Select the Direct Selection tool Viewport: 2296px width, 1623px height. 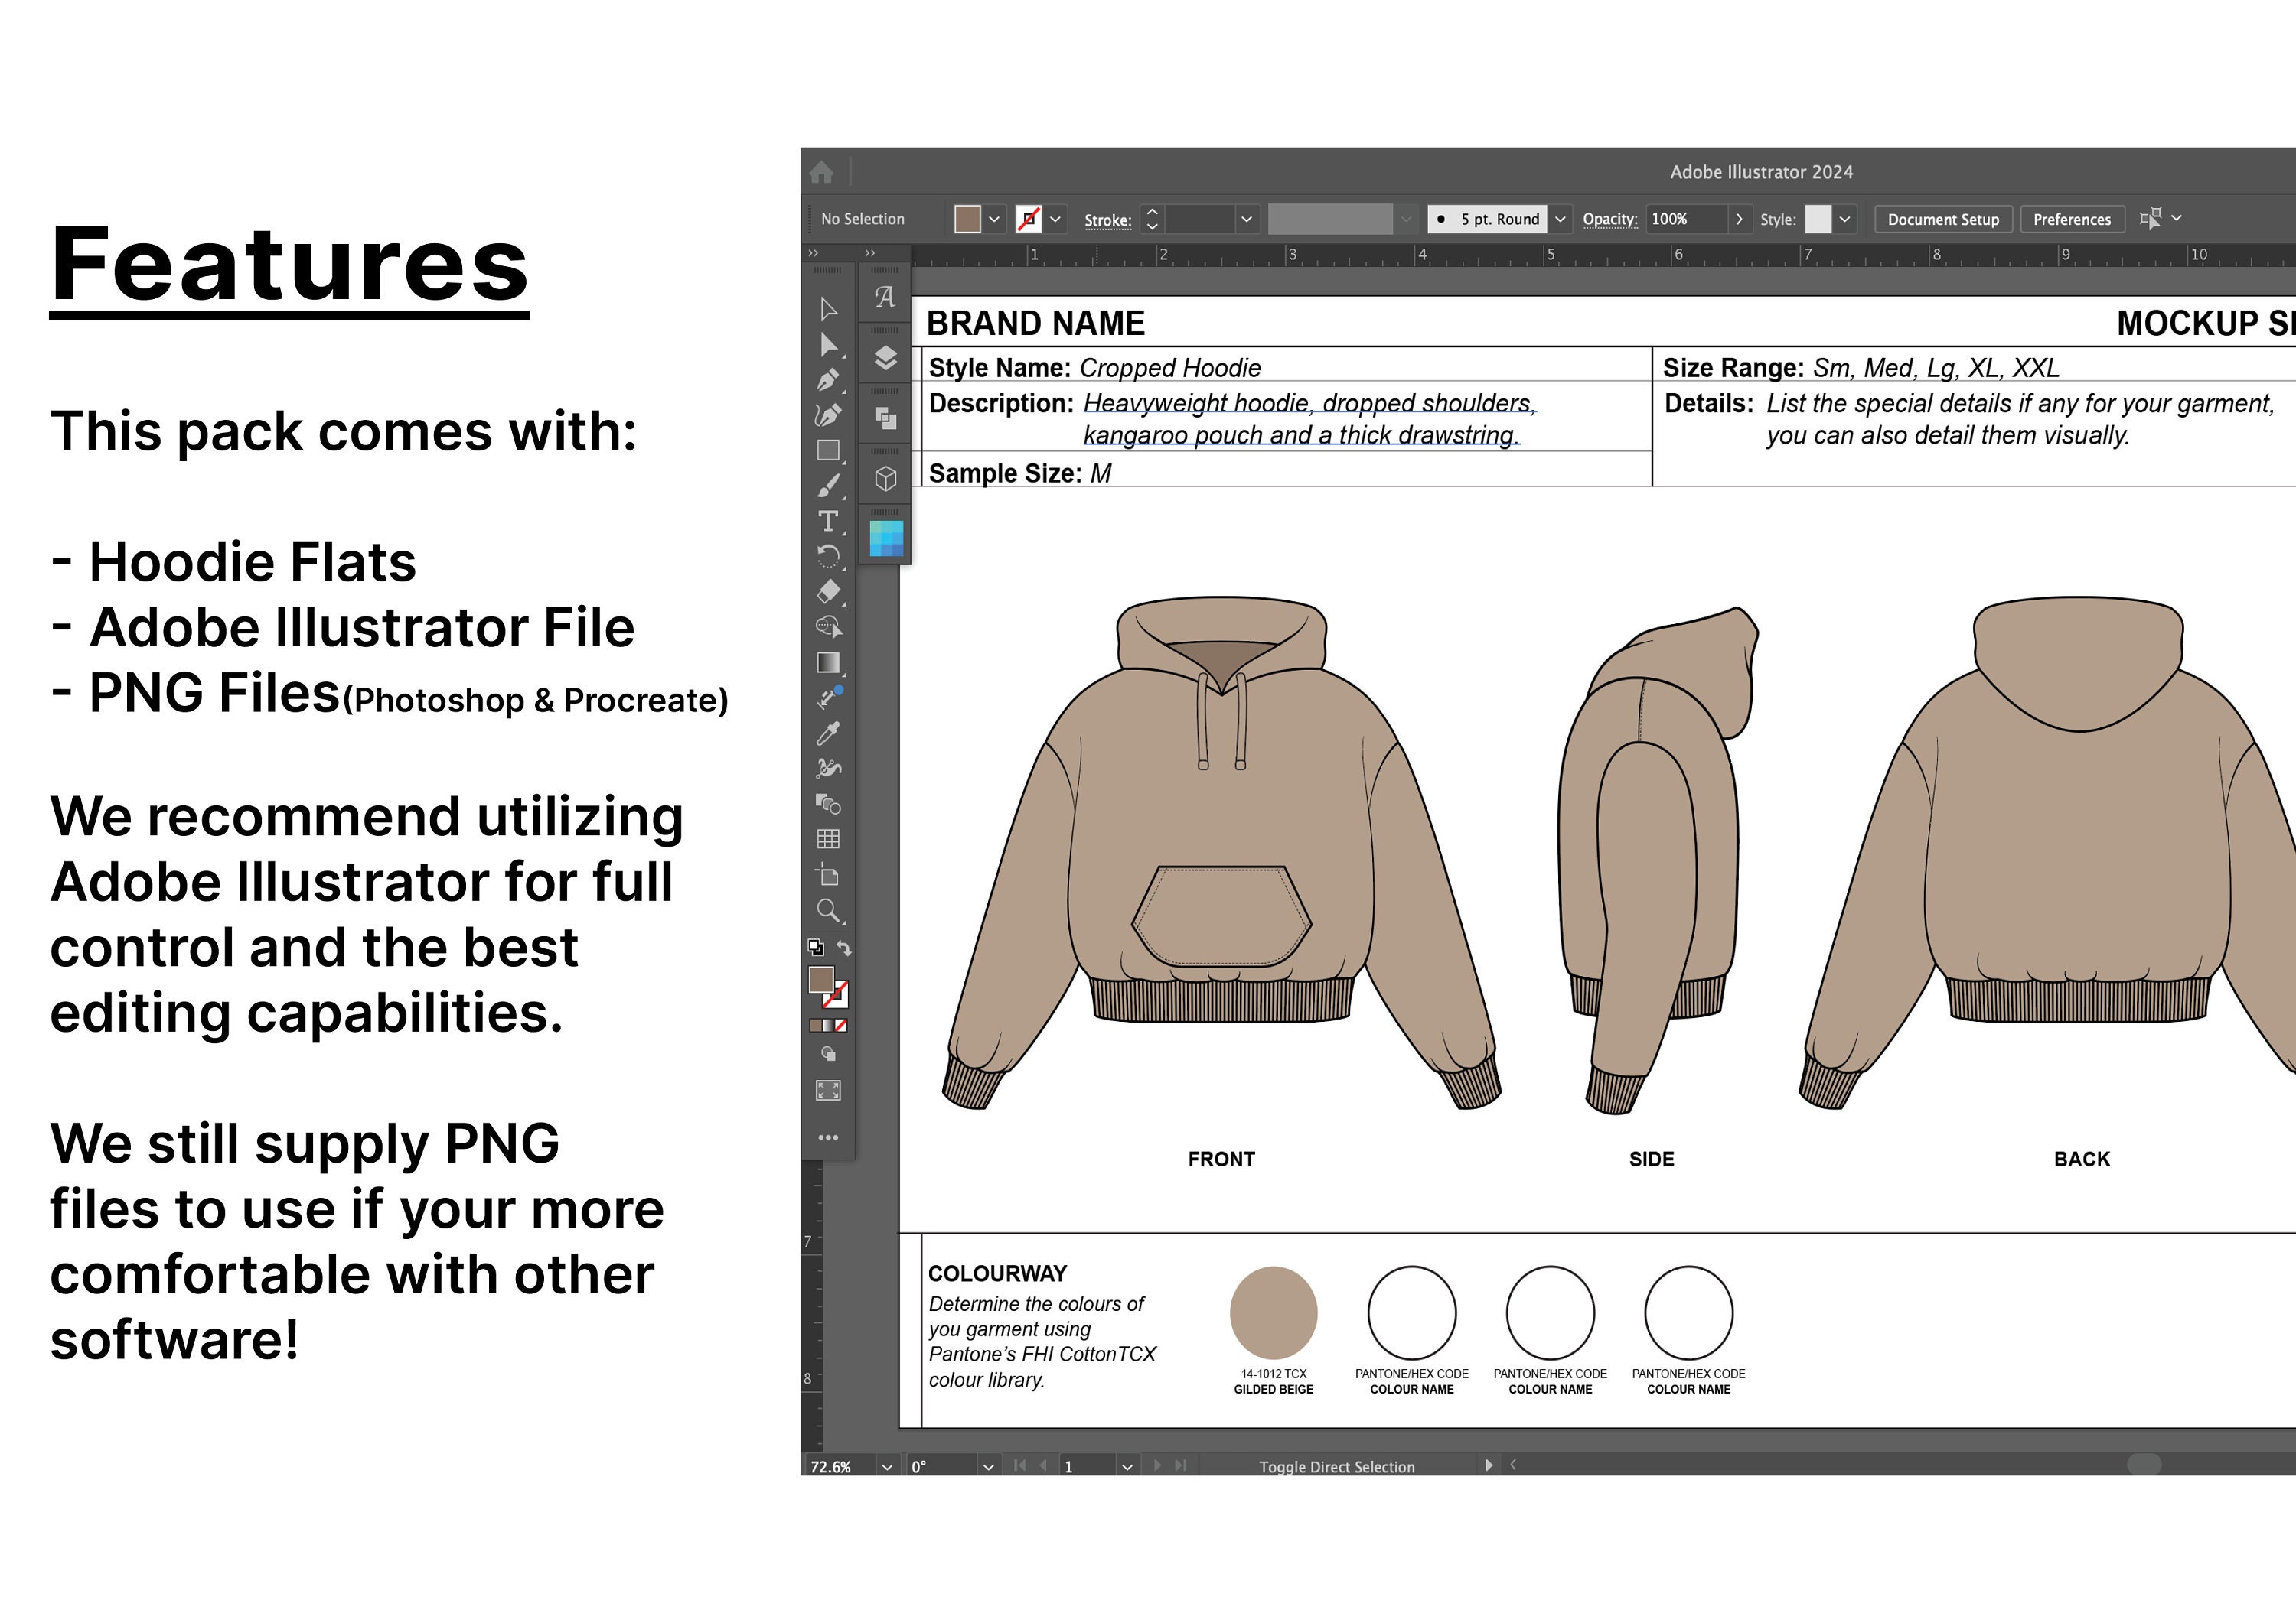coord(828,345)
